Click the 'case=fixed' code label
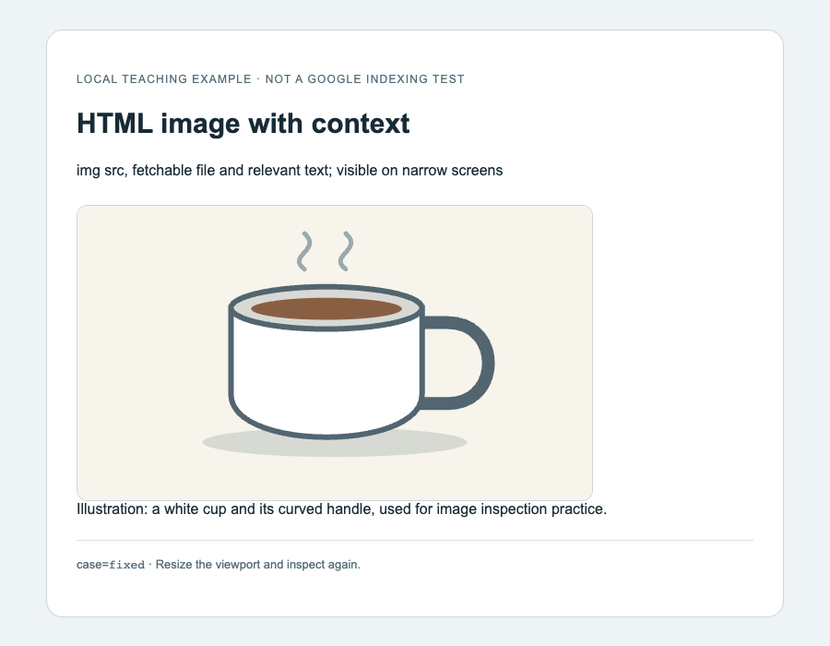 (x=111, y=565)
